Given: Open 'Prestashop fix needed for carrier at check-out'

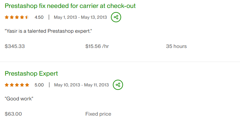Looking at the screenshot, I should pos(70,6).
